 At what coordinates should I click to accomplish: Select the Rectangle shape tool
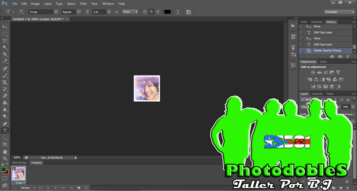tap(5, 144)
